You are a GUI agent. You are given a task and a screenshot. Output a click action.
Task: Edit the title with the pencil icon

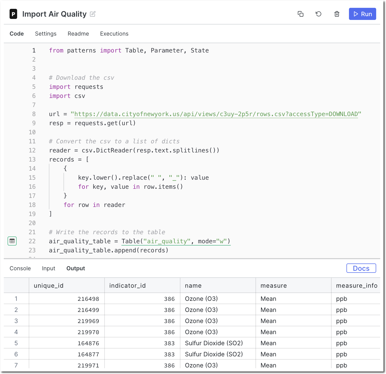[93, 14]
